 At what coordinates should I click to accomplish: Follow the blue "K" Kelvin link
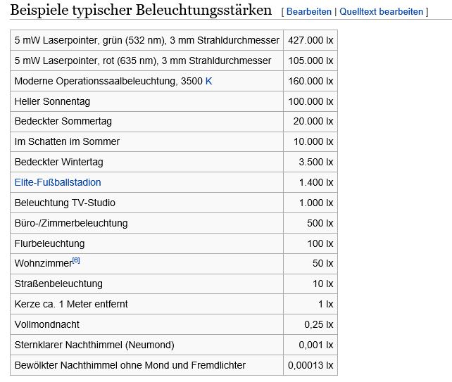coord(208,81)
